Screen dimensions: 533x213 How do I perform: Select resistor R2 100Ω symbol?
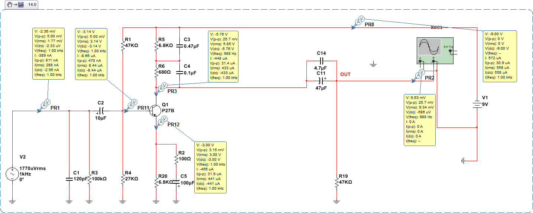(177, 159)
